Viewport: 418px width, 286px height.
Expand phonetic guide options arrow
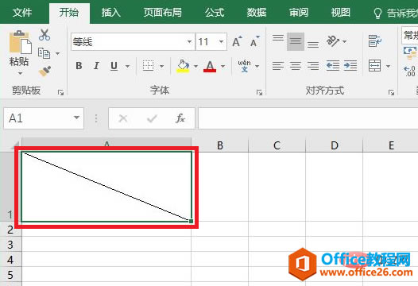point(257,66)
